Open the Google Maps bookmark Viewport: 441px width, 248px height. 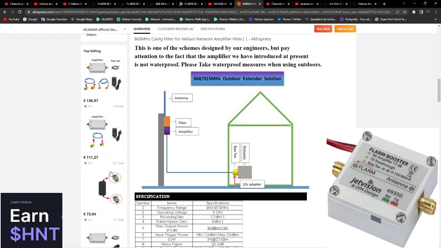pyautogui.click(x=82, y=19)
